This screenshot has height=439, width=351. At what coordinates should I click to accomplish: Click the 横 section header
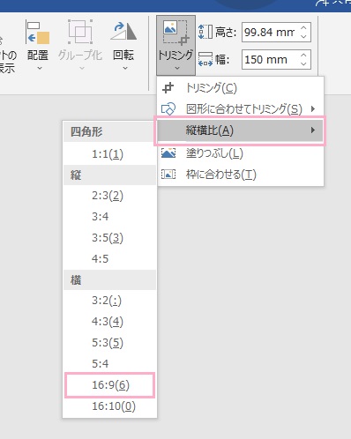109,280
